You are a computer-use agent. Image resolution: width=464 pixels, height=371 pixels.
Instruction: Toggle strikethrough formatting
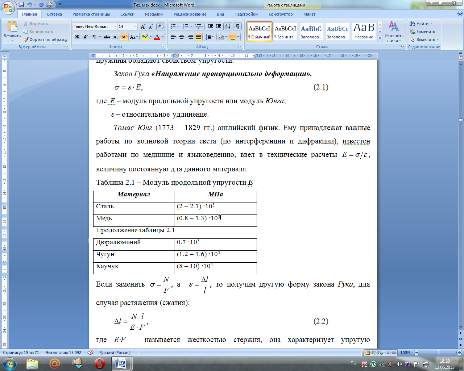[107, 37]
